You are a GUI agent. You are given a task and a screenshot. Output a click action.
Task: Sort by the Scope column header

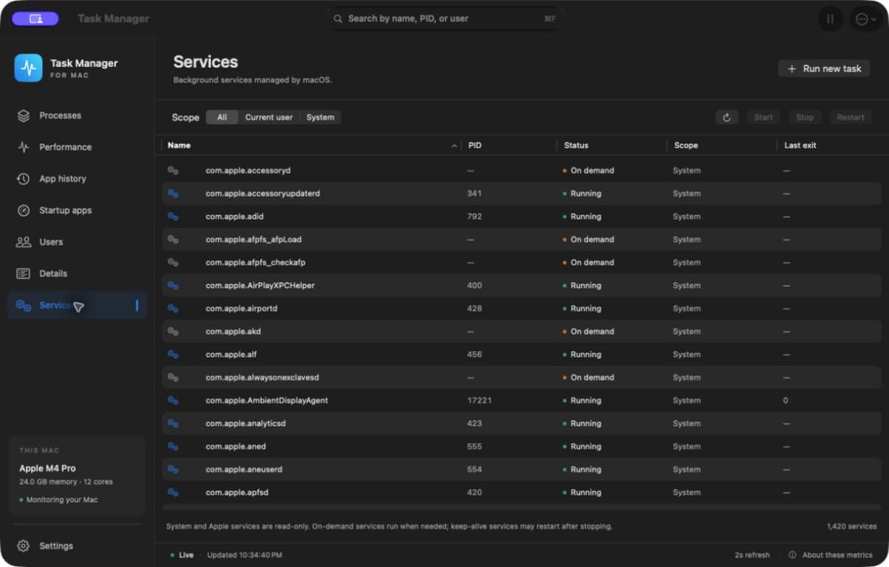[686, 145]
